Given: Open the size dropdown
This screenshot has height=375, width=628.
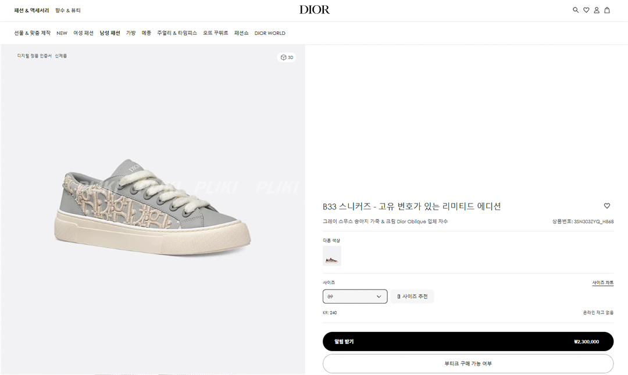Looking at the screenshot, I should coord(355,297).
